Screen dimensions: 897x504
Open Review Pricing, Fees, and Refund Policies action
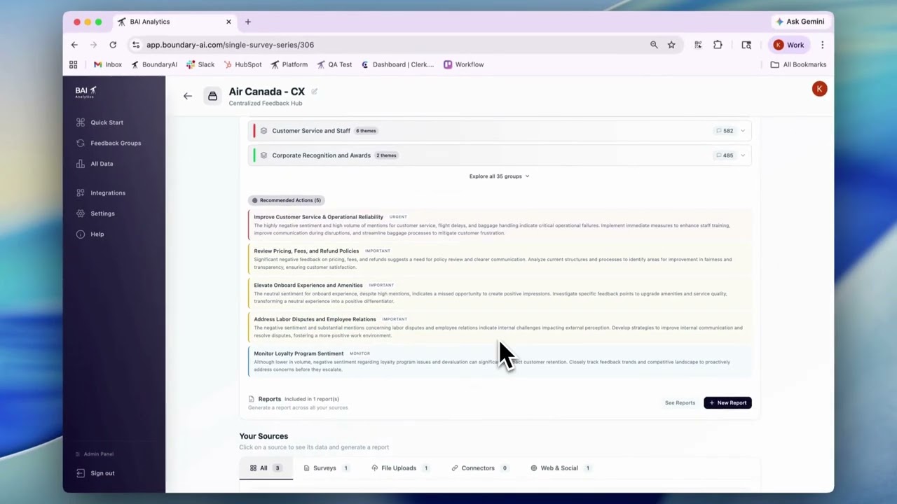pyautogui.click(x=500, y=259)
